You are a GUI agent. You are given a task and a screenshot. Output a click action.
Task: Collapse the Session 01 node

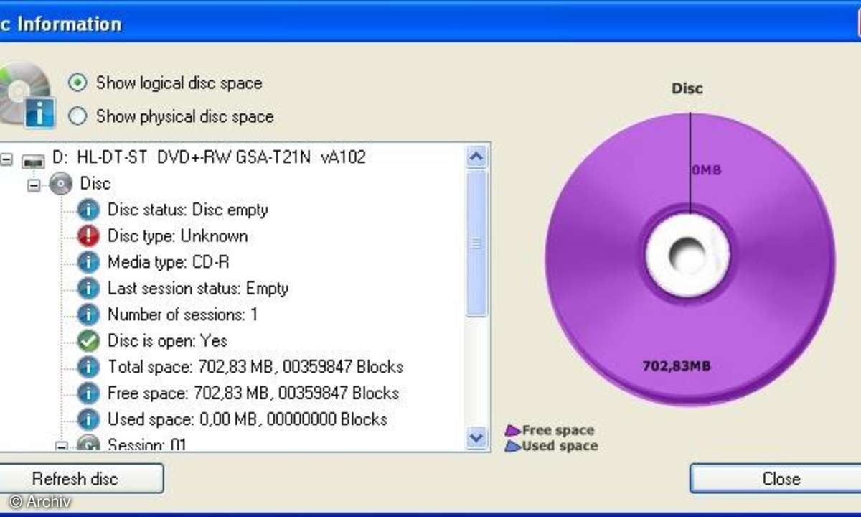coord(62,446)
